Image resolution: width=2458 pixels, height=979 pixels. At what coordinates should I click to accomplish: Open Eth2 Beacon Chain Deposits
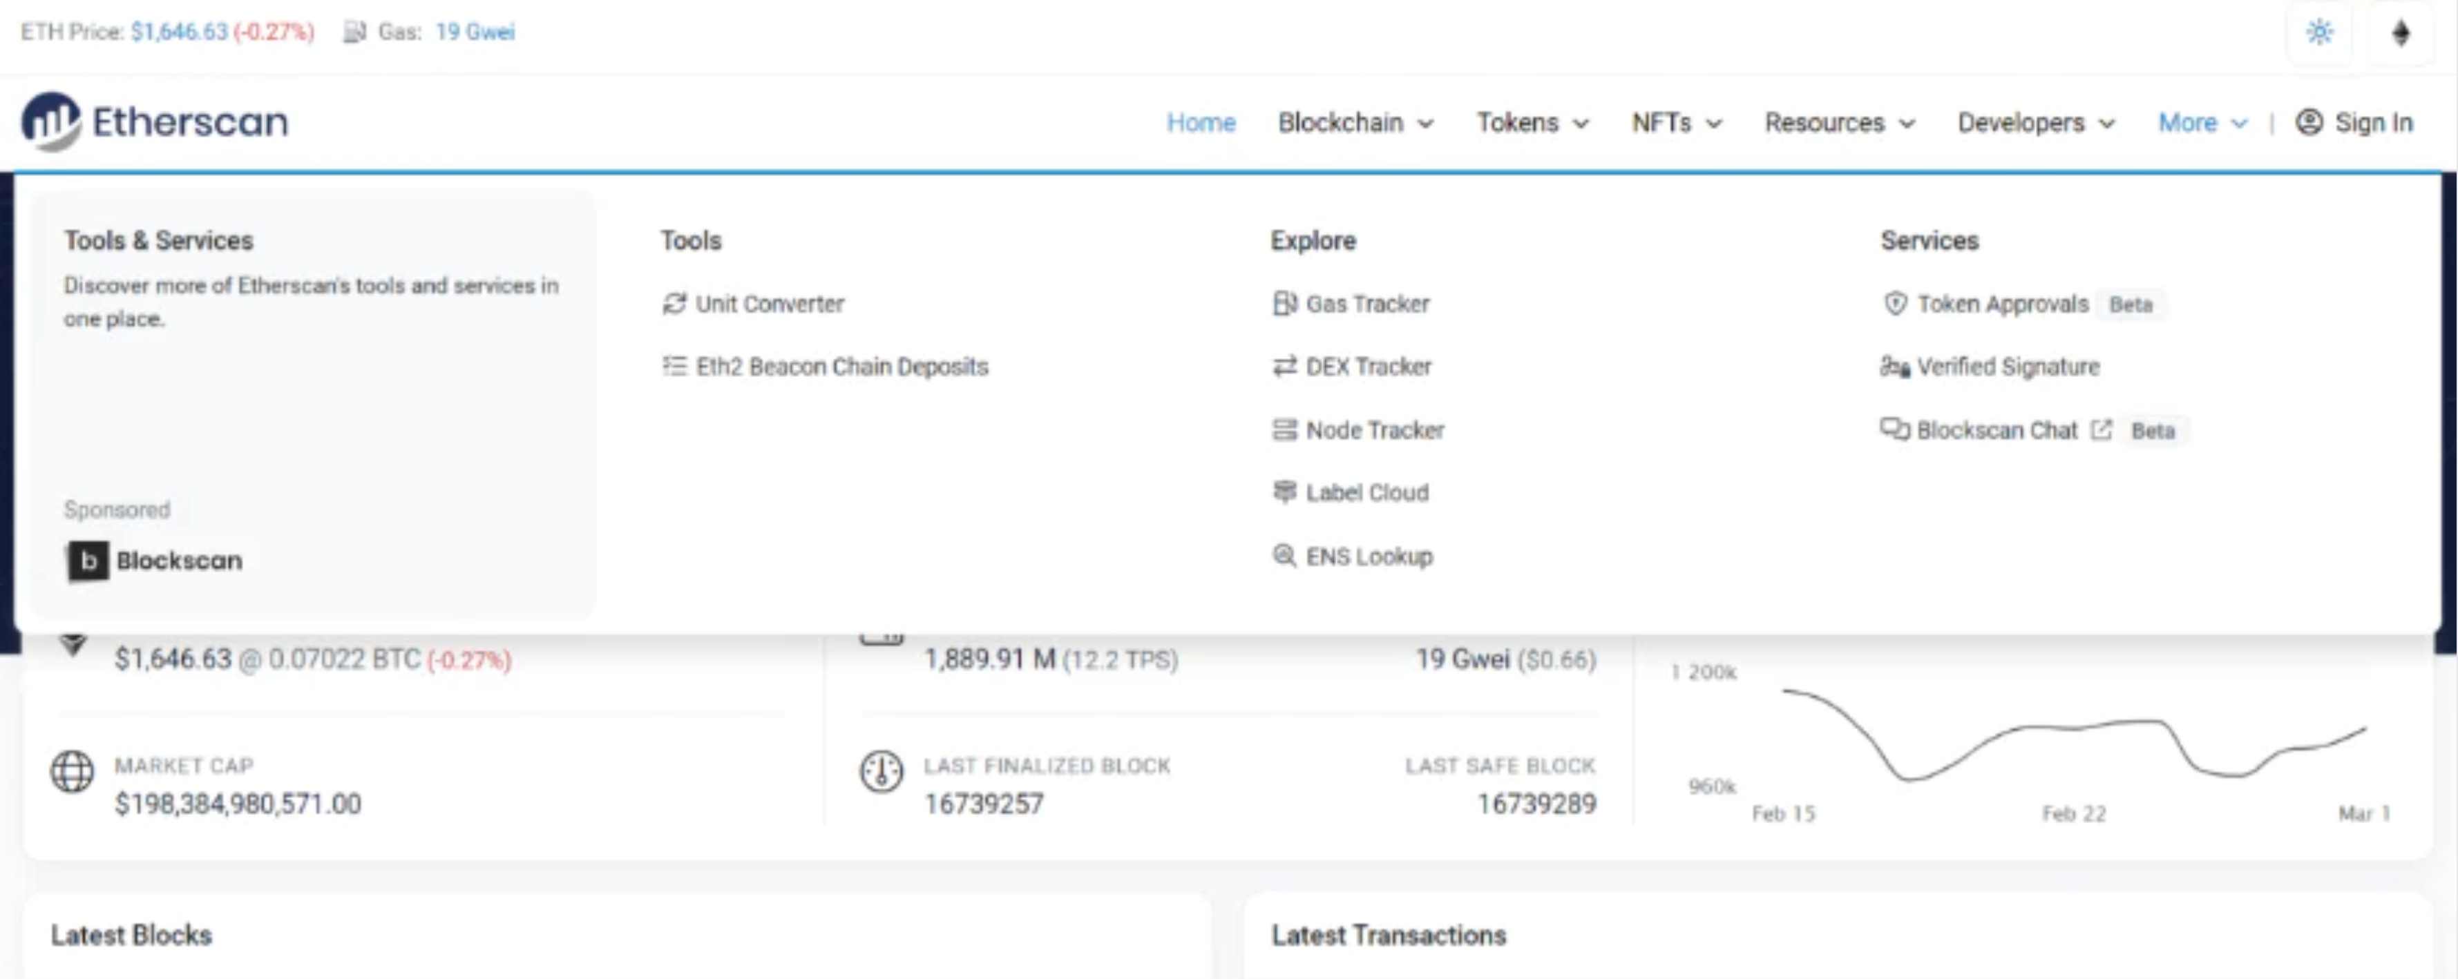point(826,366)
